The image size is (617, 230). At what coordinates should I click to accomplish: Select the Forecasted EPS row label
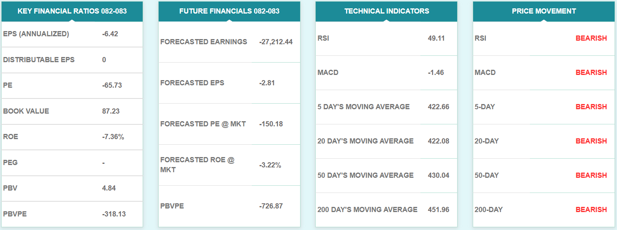[x=192, y=83]
